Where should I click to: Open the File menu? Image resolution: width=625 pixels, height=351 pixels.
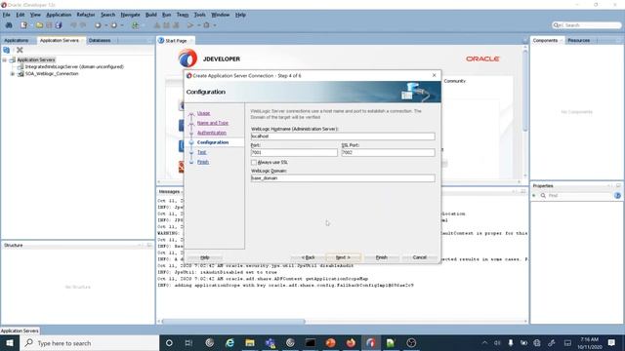click(7, 15)
